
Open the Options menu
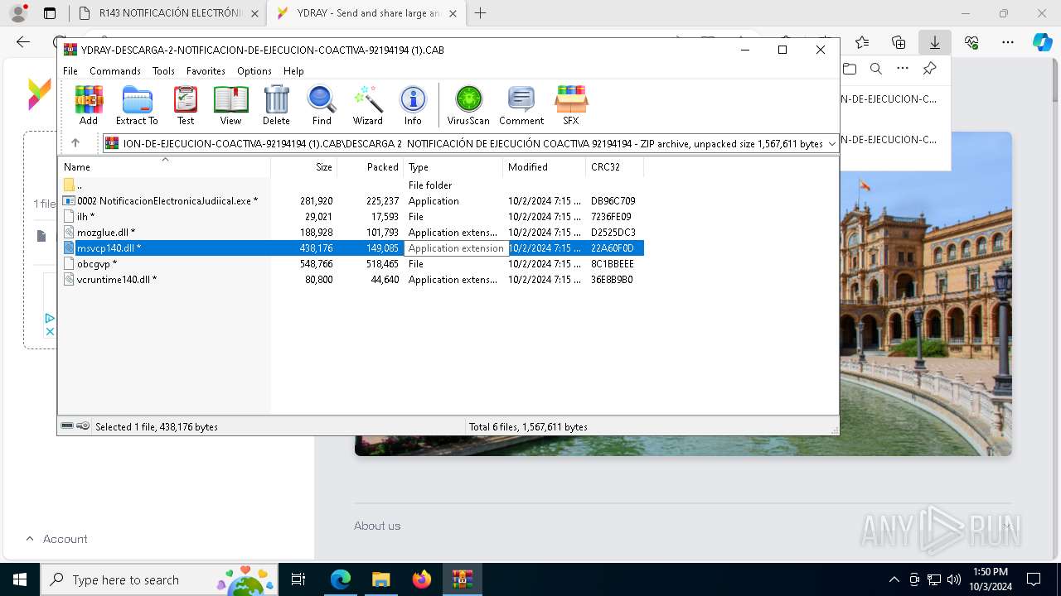coord(254,71)
